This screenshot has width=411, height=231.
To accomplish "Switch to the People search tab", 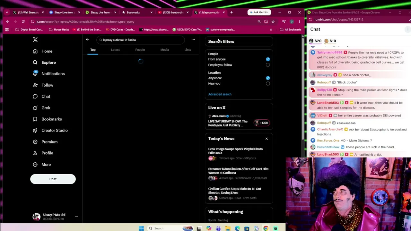I will point(140,50).
